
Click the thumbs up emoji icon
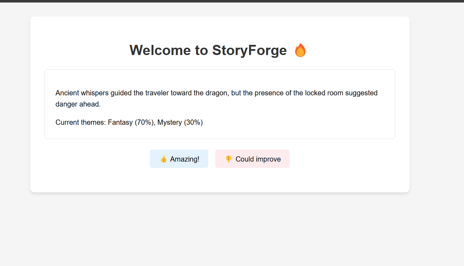point(163,159)
